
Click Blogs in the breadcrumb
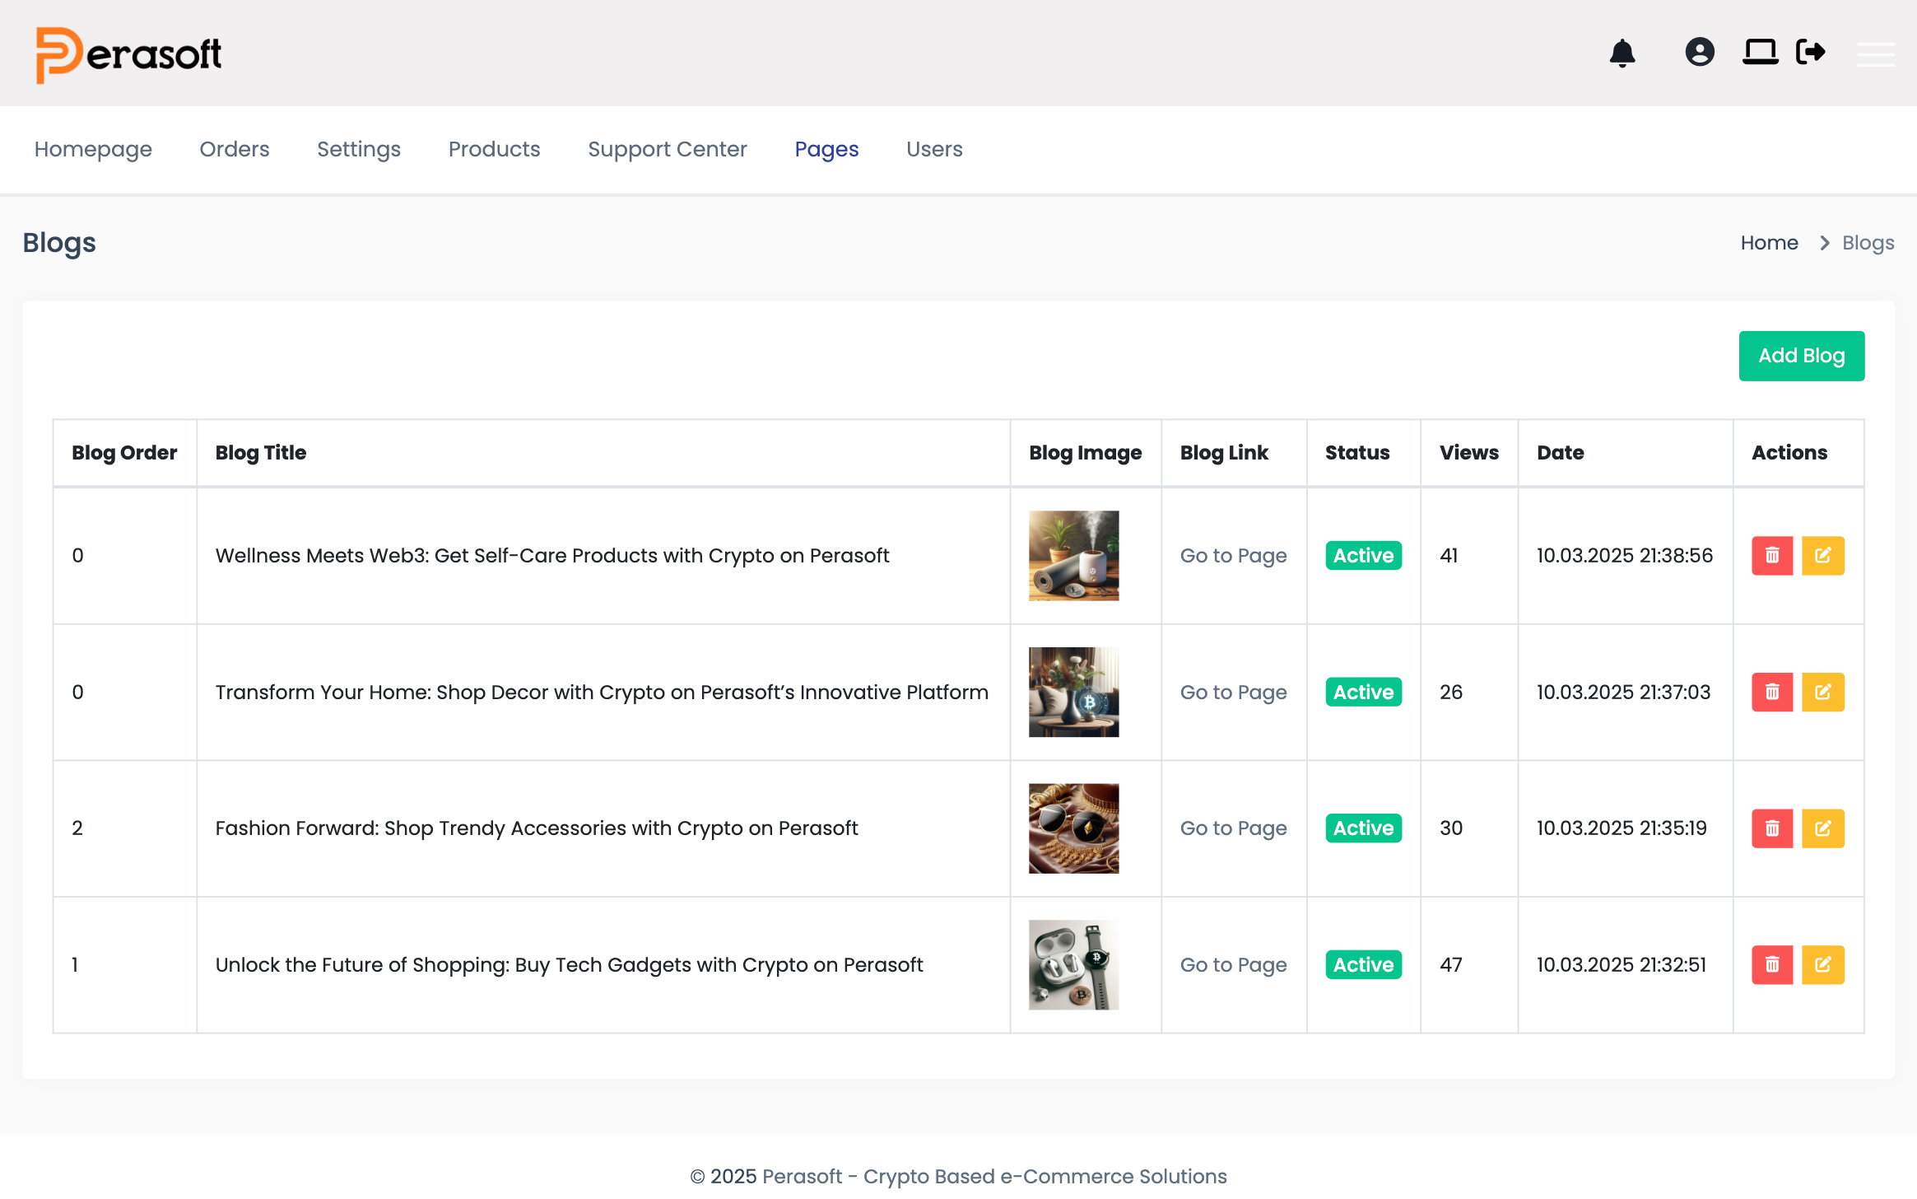[x=1868, y=243]
